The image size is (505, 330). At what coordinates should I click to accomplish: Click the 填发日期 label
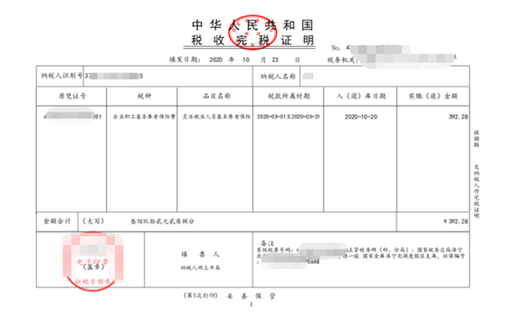185,60
